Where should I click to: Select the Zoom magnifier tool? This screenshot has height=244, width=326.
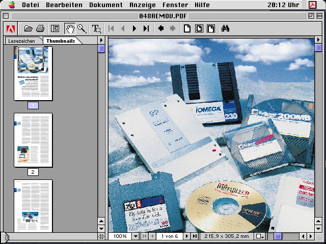point(82,28)
